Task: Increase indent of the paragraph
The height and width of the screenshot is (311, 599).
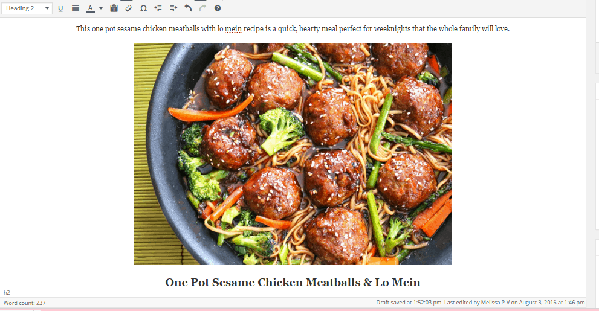Action: [173, 8]
